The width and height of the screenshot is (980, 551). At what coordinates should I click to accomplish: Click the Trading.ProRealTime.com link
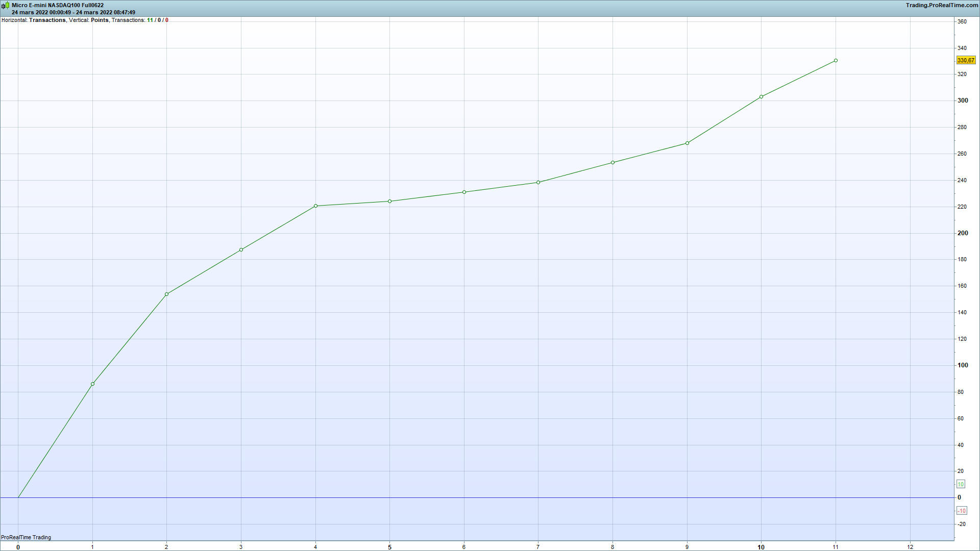942,5
